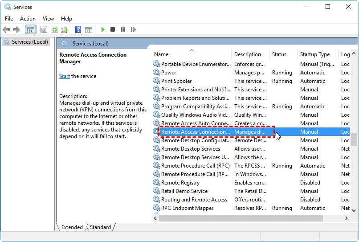Sort by the Name column header
The height and width of the screenshot is (242, 359).
point(191,54)
